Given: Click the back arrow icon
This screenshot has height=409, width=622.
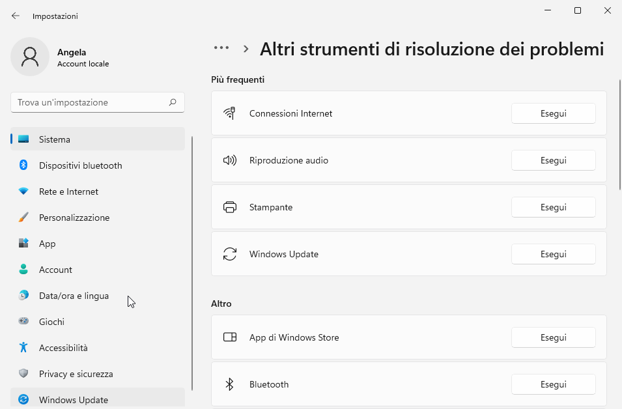Looking at the screenshot, I should [16, 16].
